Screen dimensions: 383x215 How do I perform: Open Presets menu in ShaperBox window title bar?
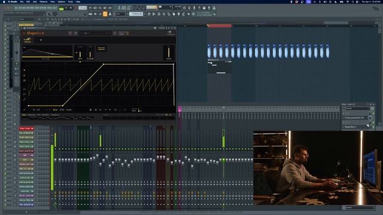[162, 28]
